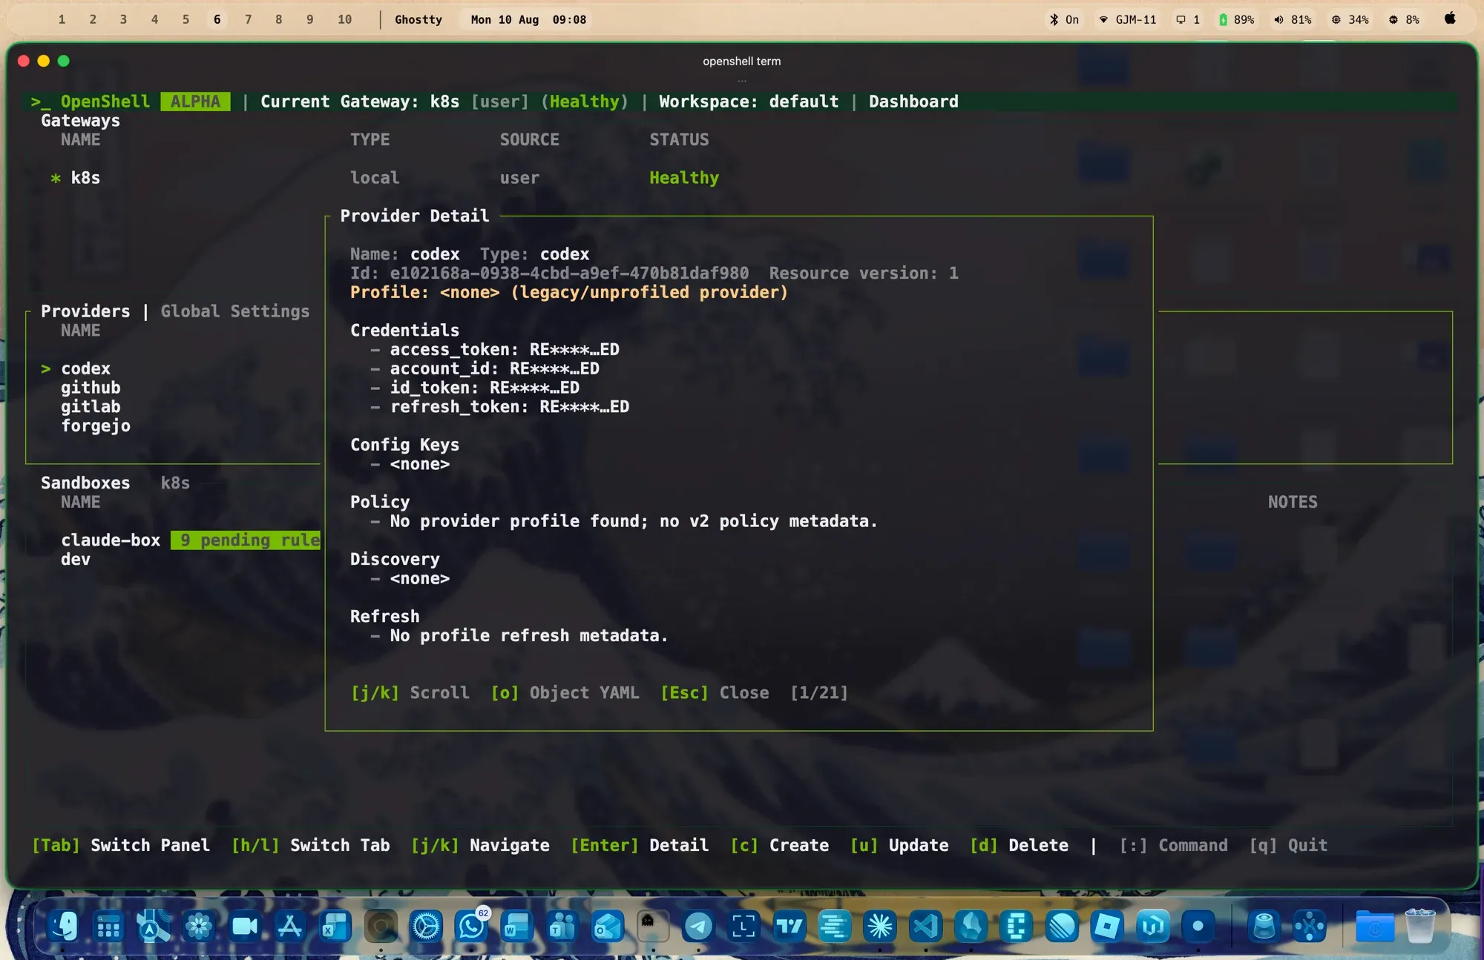Launch Visual Studio Code from dock

click(925, 926)
